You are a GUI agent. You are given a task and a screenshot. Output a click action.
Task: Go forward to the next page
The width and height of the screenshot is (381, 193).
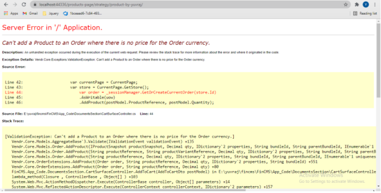[15, 4]
